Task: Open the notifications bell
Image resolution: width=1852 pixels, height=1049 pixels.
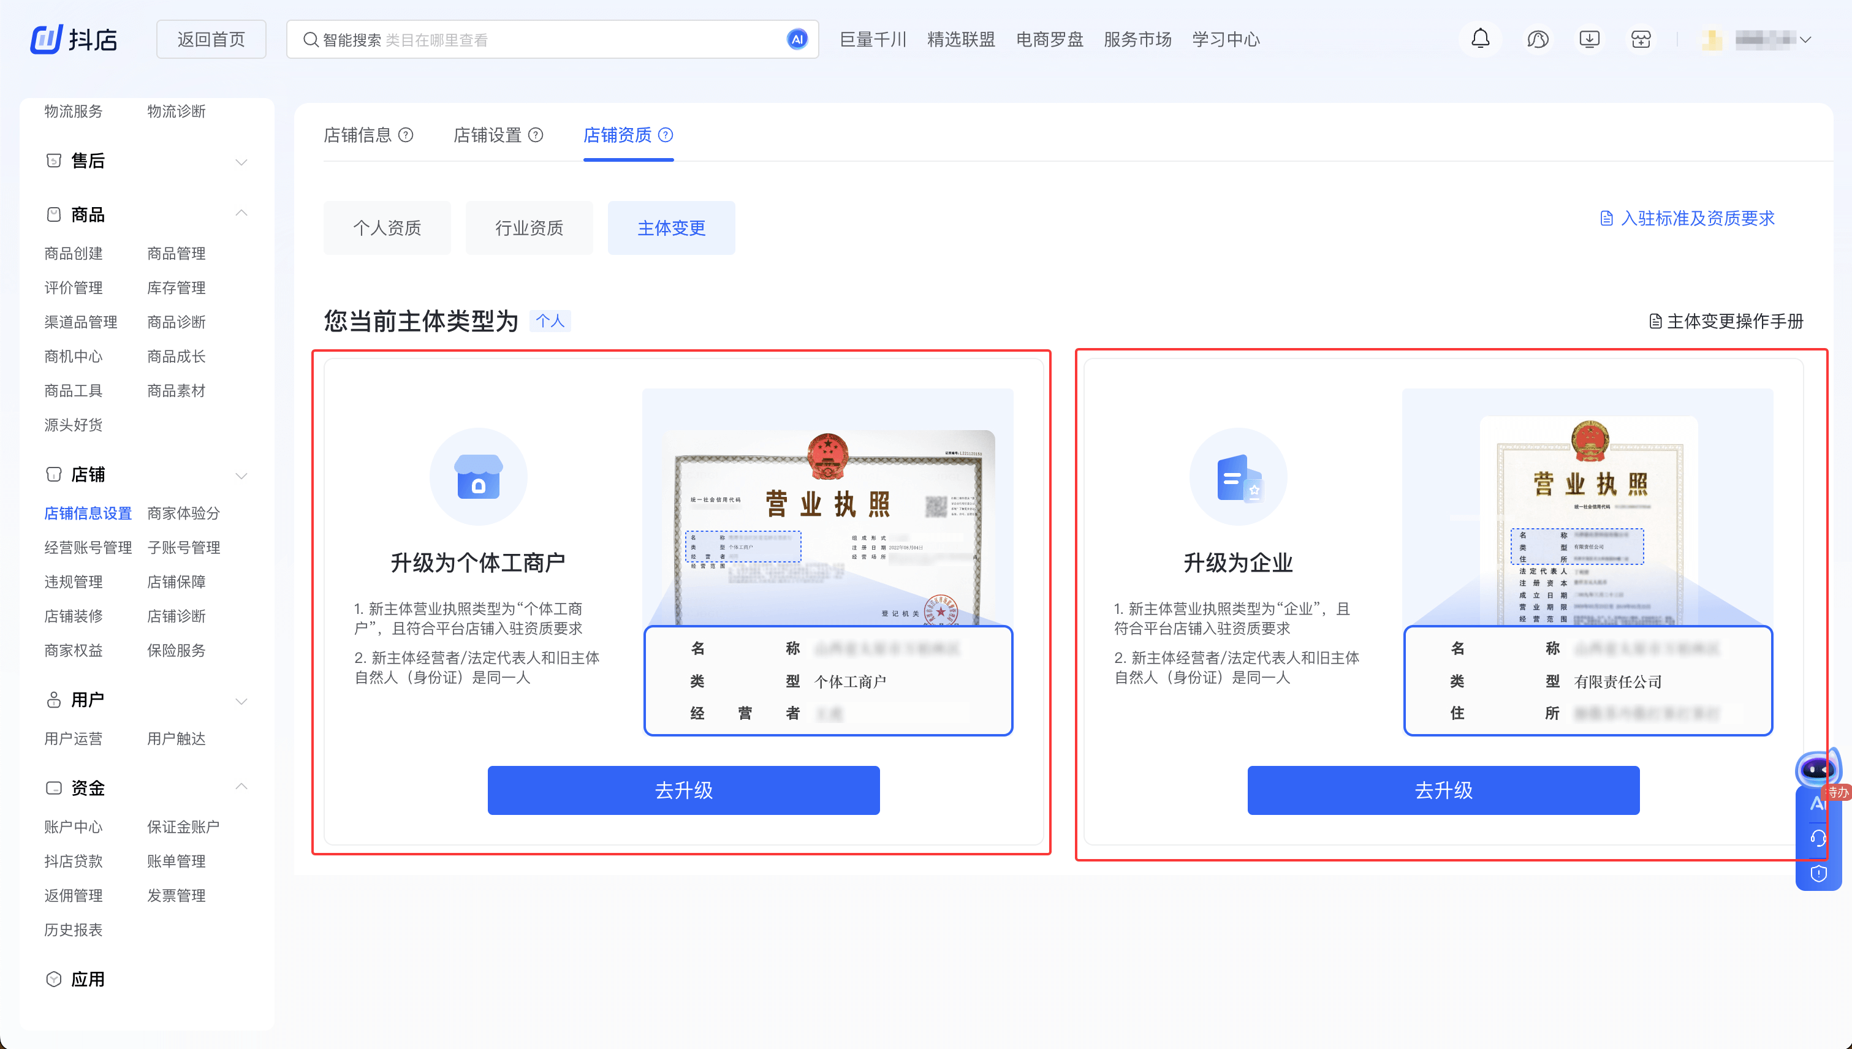Action: click(1480, 39)
